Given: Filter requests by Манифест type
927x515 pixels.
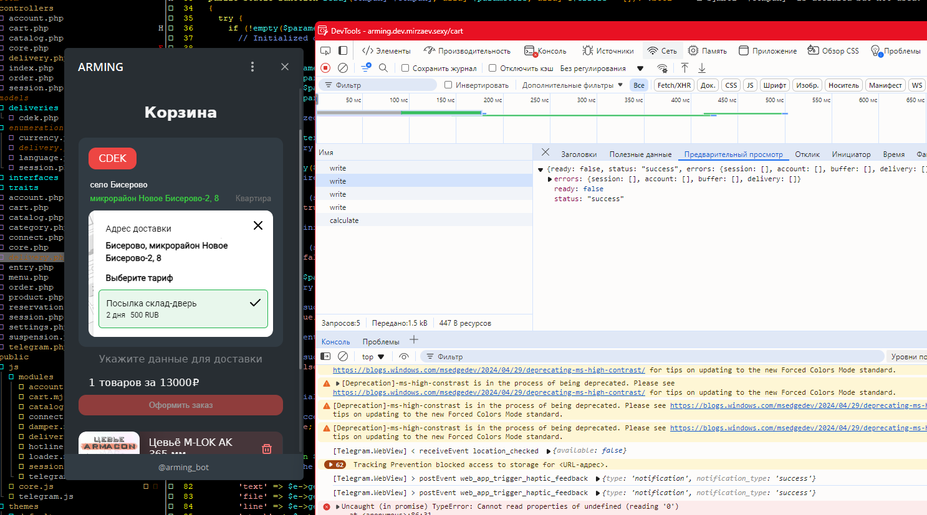Looking at the screenshot, I should click(885, 85).
